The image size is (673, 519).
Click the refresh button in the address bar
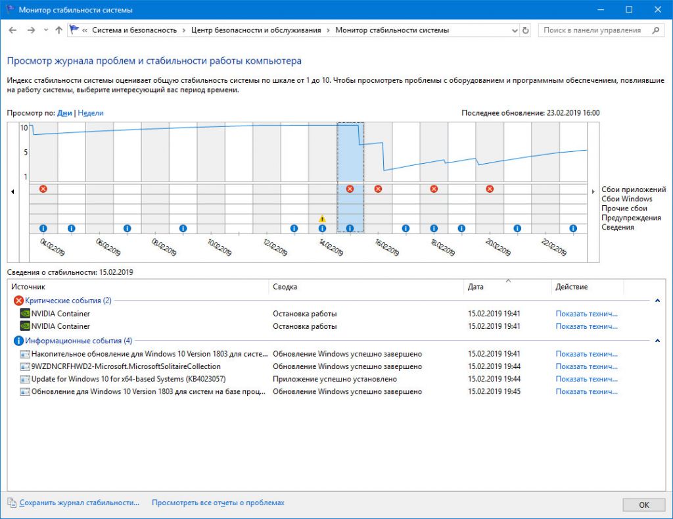525,30
